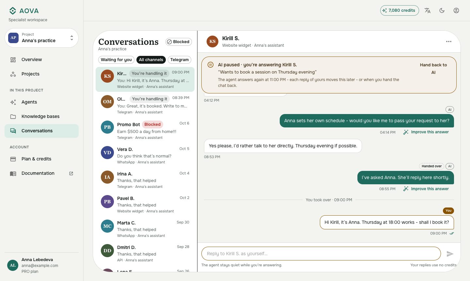Improve the 08:55 PM answer
This screenshot has width=470, height=281.
click(x=426, y=189)
